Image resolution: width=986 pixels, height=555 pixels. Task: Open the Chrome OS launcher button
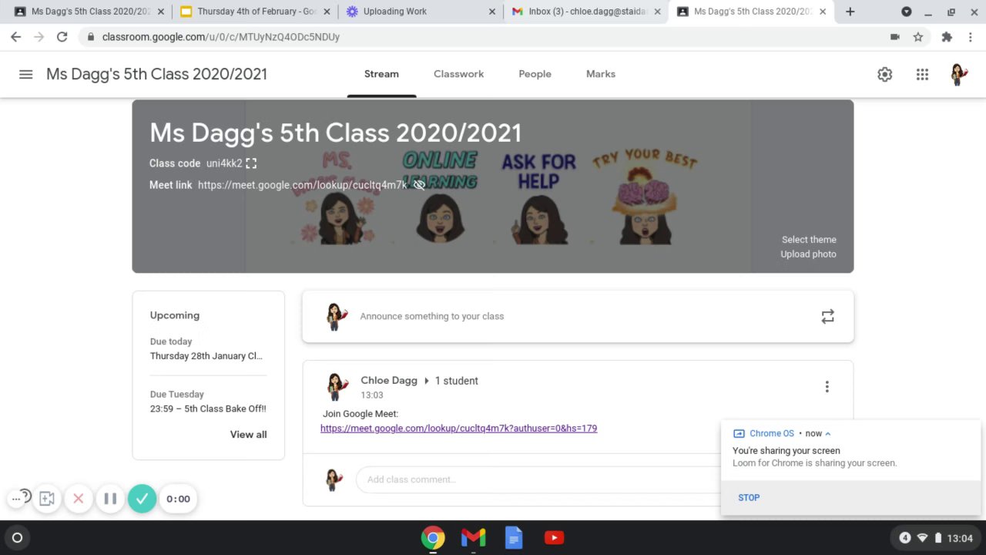pyautogui.click(x=17, y=538)
